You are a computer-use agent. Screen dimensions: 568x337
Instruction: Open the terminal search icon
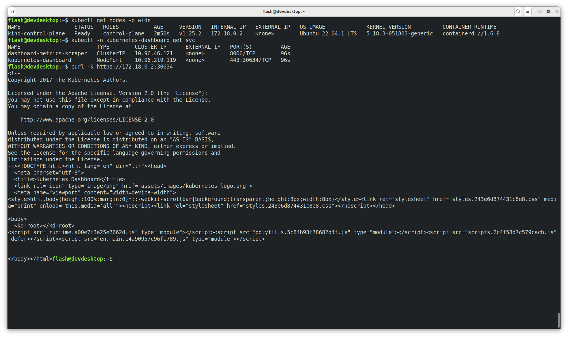[x=518, y=12]
